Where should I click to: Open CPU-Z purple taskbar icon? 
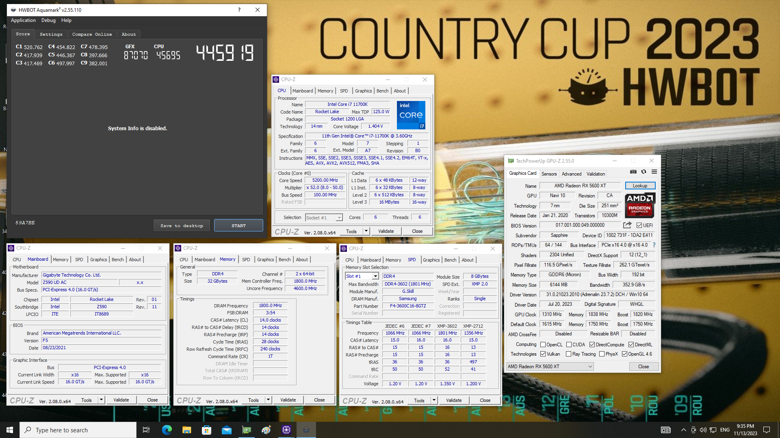point(286,430)
